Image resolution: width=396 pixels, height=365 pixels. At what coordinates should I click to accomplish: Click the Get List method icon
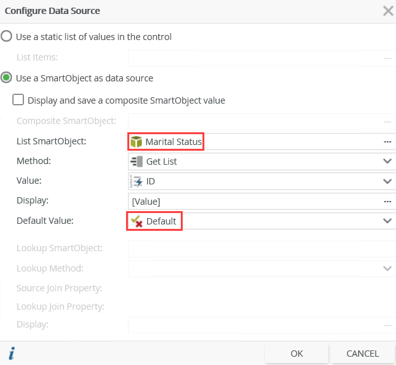point(136,162)
